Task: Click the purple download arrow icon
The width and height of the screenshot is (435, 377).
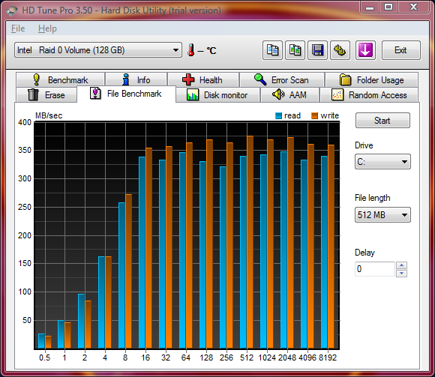Action: (x=365, y=50)
